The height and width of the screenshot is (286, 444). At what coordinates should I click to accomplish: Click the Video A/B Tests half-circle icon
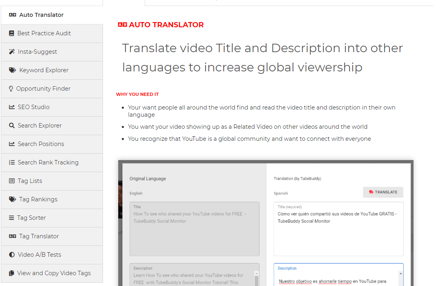pyautogui.click(x=12, y=255)
